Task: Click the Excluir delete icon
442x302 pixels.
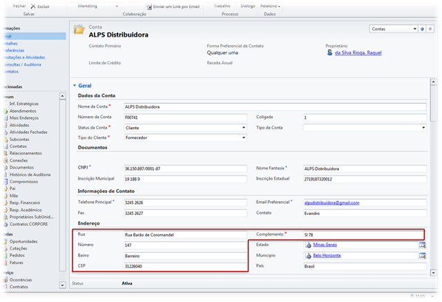Action: [x=33, y=6]
